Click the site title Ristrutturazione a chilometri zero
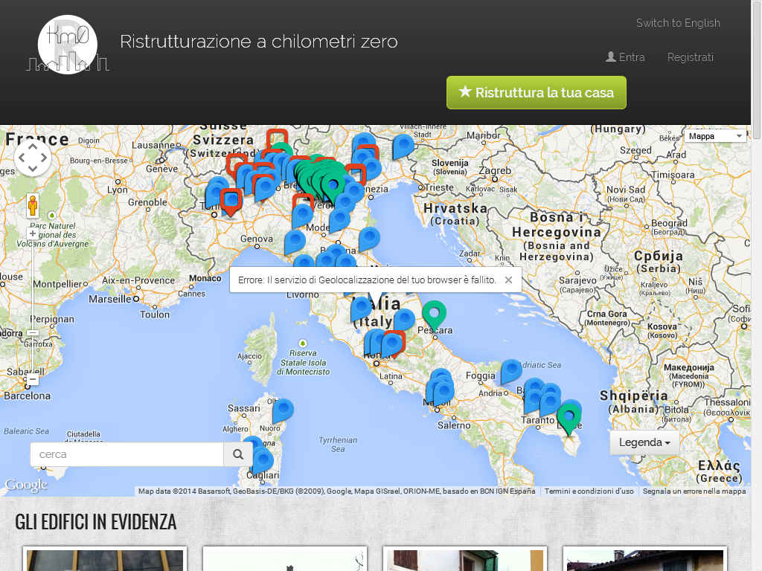Image resolution: width=762 pixels, height=571 pixels. coord(258,42)
